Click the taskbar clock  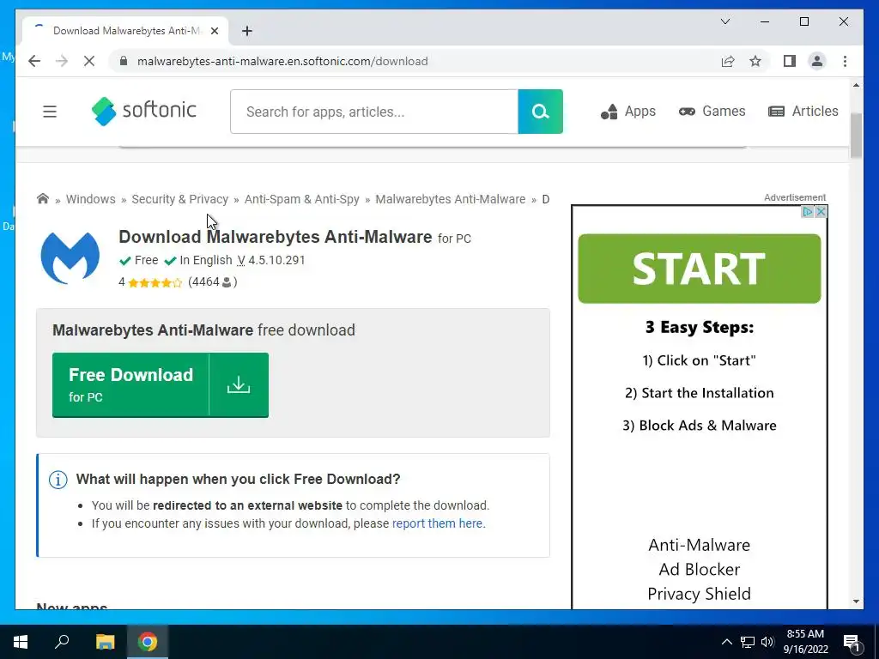pos(805,642)
